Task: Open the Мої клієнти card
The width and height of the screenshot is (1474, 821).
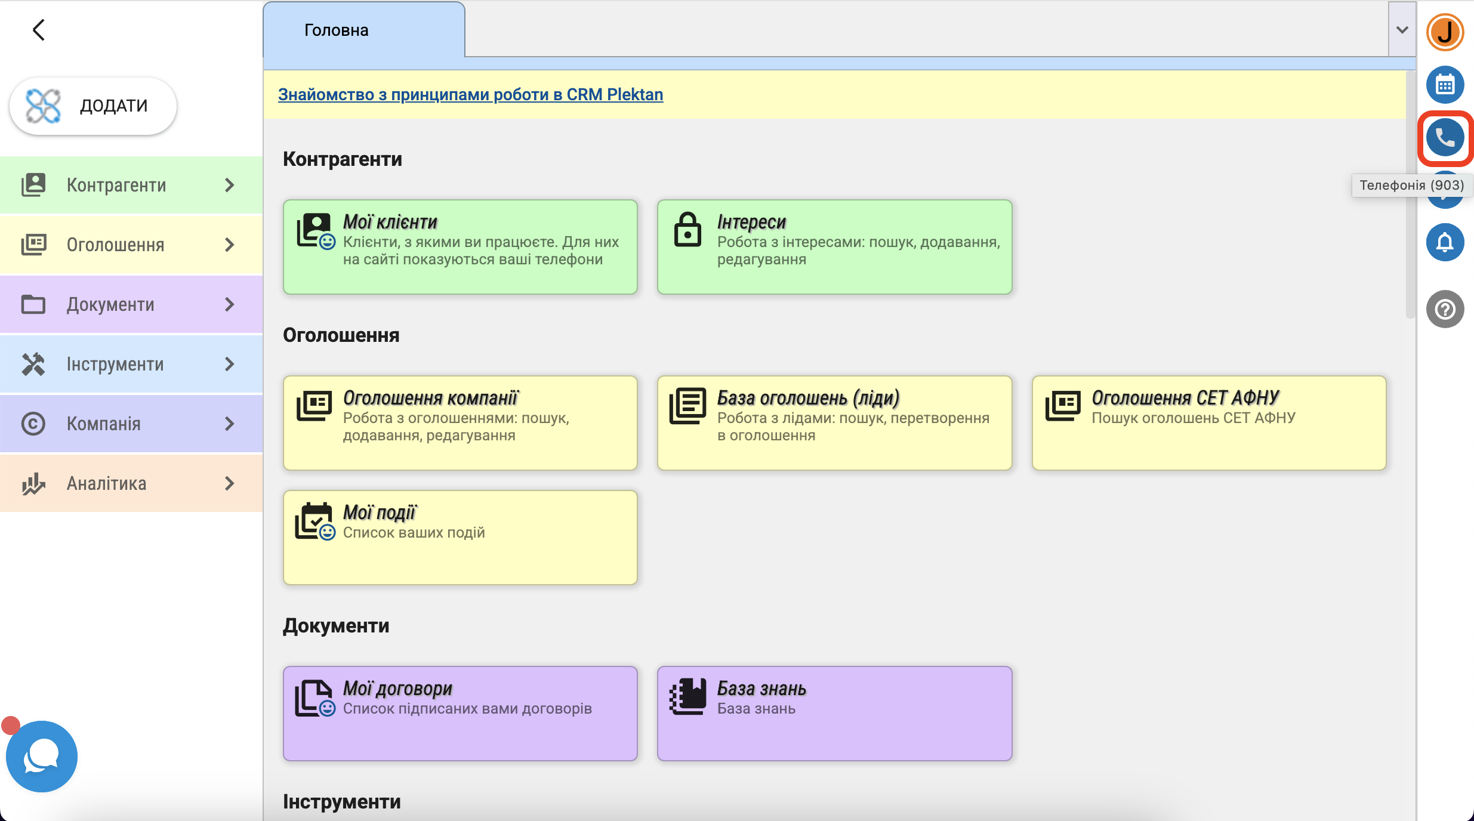Action: point(460,246)
